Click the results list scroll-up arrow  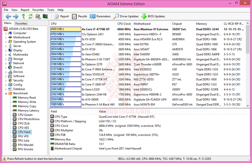click(x=247, y=23)
